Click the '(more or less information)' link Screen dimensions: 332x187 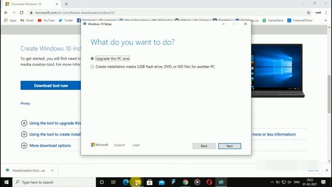click(x=273, y=134)
